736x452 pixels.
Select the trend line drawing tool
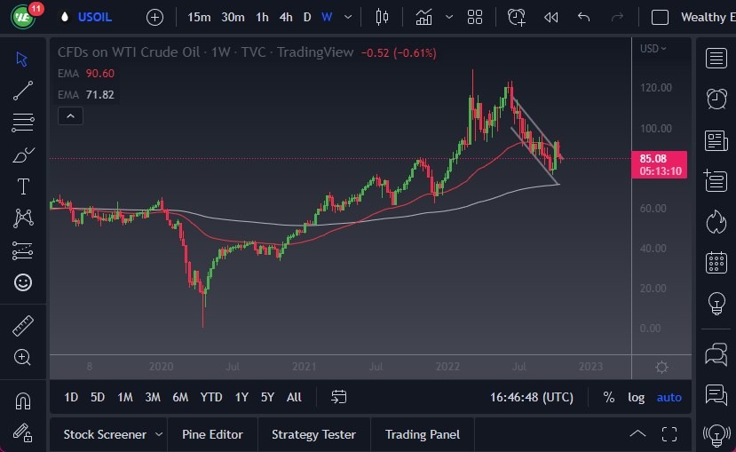click(23, 91)
